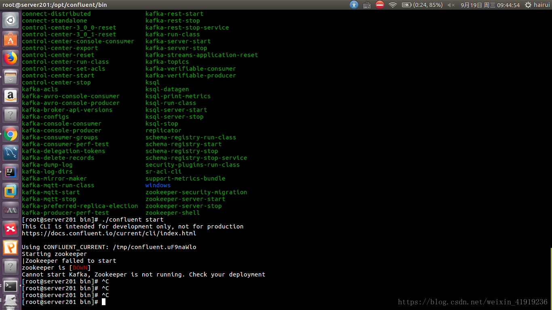
Task: Open the Files manager from dock
Action: 11,77
